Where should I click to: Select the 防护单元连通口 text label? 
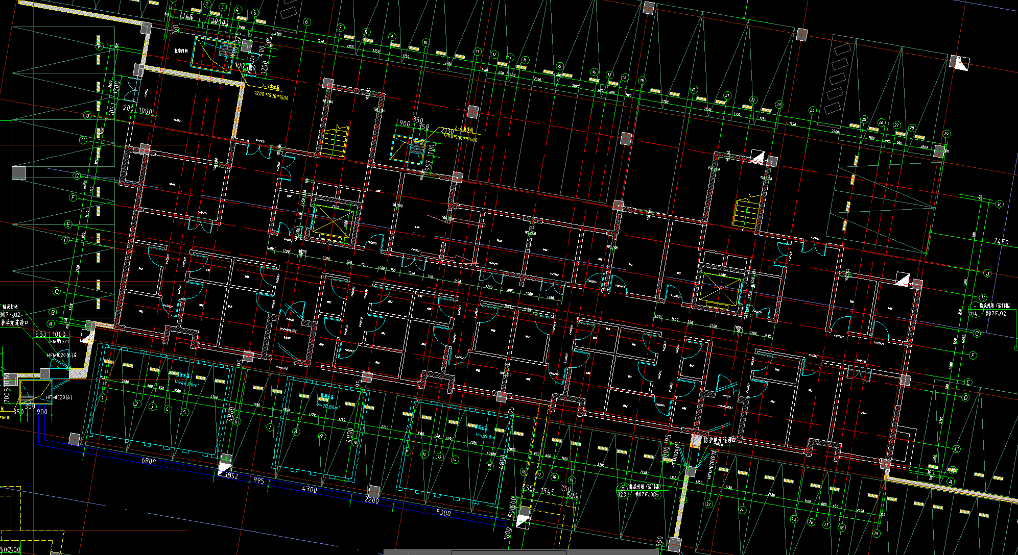tap(720, 439)
